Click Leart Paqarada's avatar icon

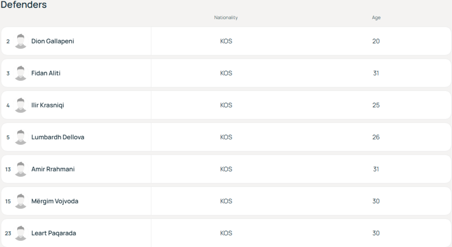coord(20,233)
